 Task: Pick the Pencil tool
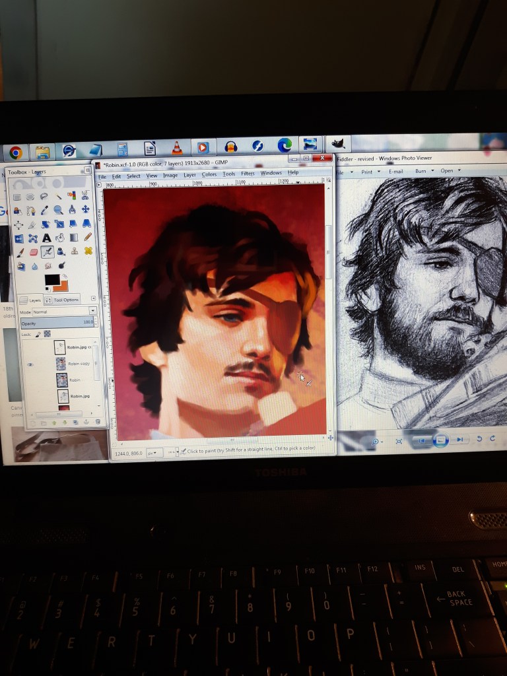88,237
